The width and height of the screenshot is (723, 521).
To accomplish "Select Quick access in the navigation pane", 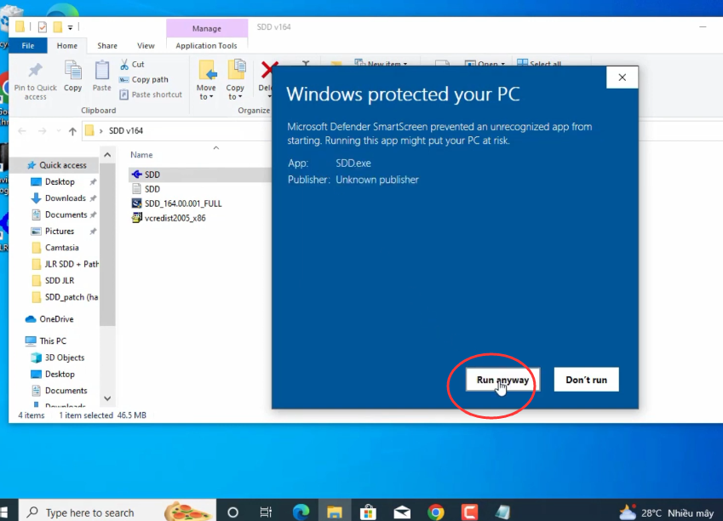I will (x=63, y=165).
